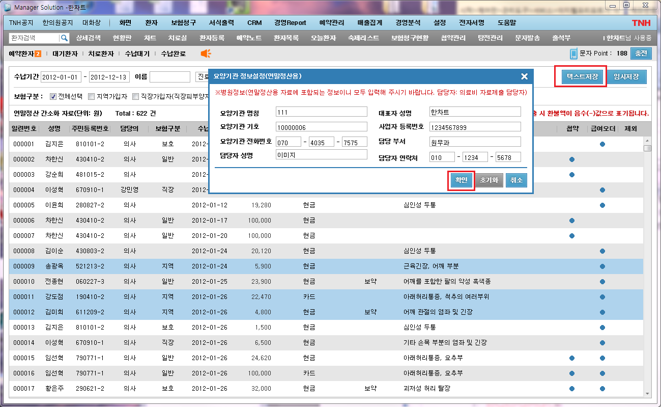Click the 충전 button
Screen dimensions: 661x407
point(641,53)
